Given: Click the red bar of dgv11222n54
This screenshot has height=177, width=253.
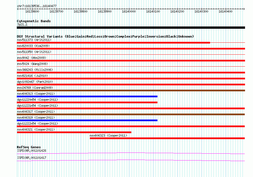Looking at the screenshot, I should (x=131, y=126).
